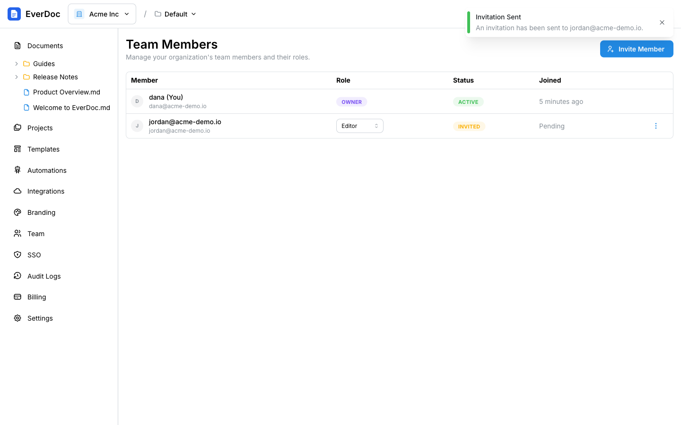Open Billing page
The image size is (681, 425).
pos(36,297)
